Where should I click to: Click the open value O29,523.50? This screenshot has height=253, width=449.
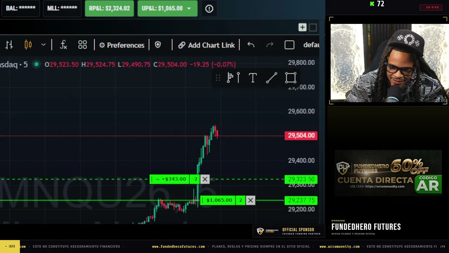(x=61, y=65)
